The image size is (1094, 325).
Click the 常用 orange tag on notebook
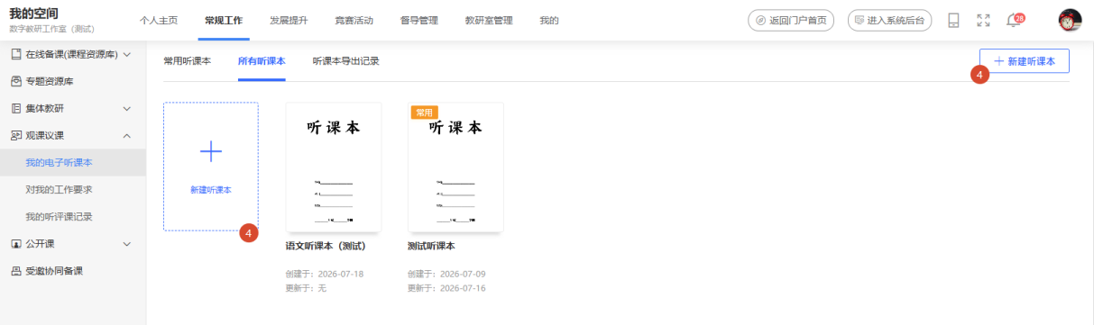pyautogui.click(x=425, y=113)
